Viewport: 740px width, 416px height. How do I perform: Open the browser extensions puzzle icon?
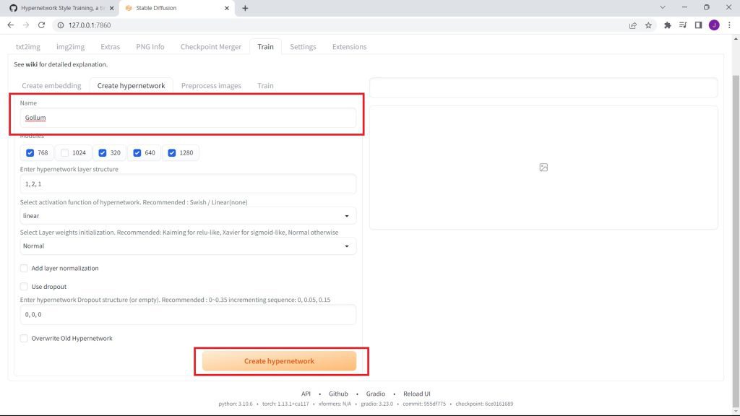click(x=667, y=25)
